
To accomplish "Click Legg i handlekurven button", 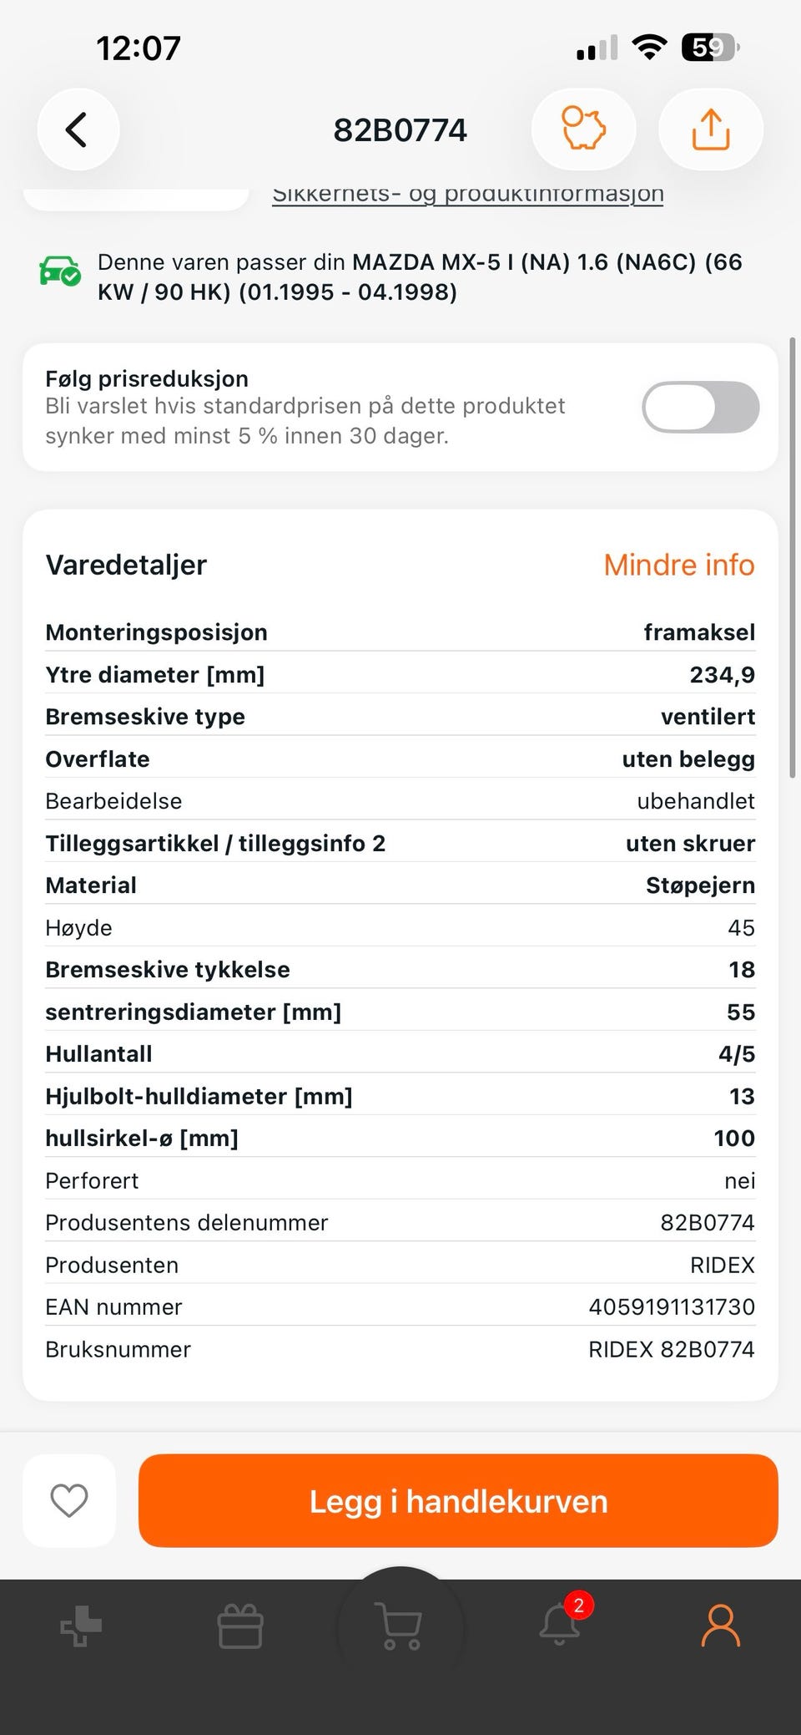I will point(458,1500).
